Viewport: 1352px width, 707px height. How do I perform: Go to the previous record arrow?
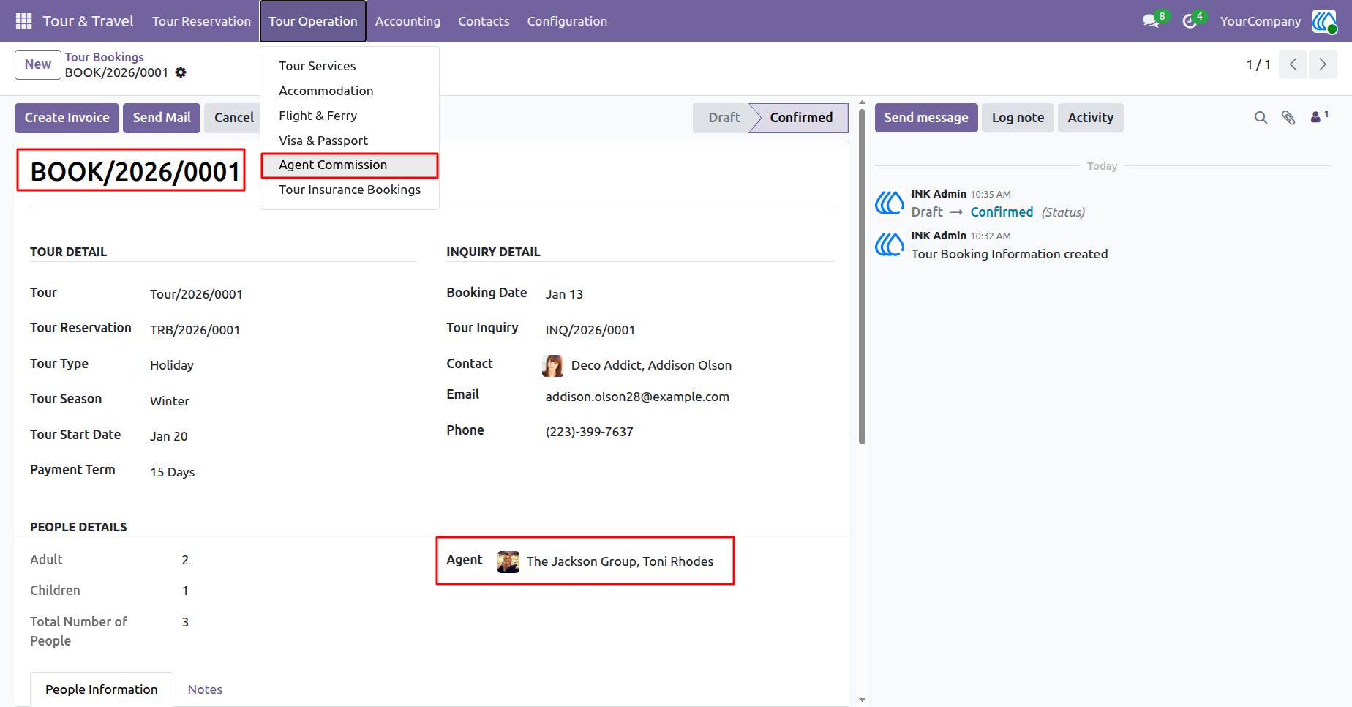pos(1293,64)
